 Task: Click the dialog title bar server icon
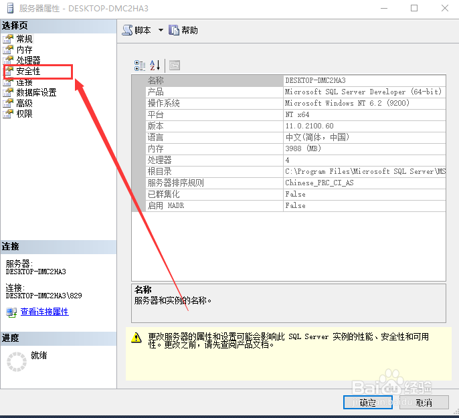[x=10, y=9]
